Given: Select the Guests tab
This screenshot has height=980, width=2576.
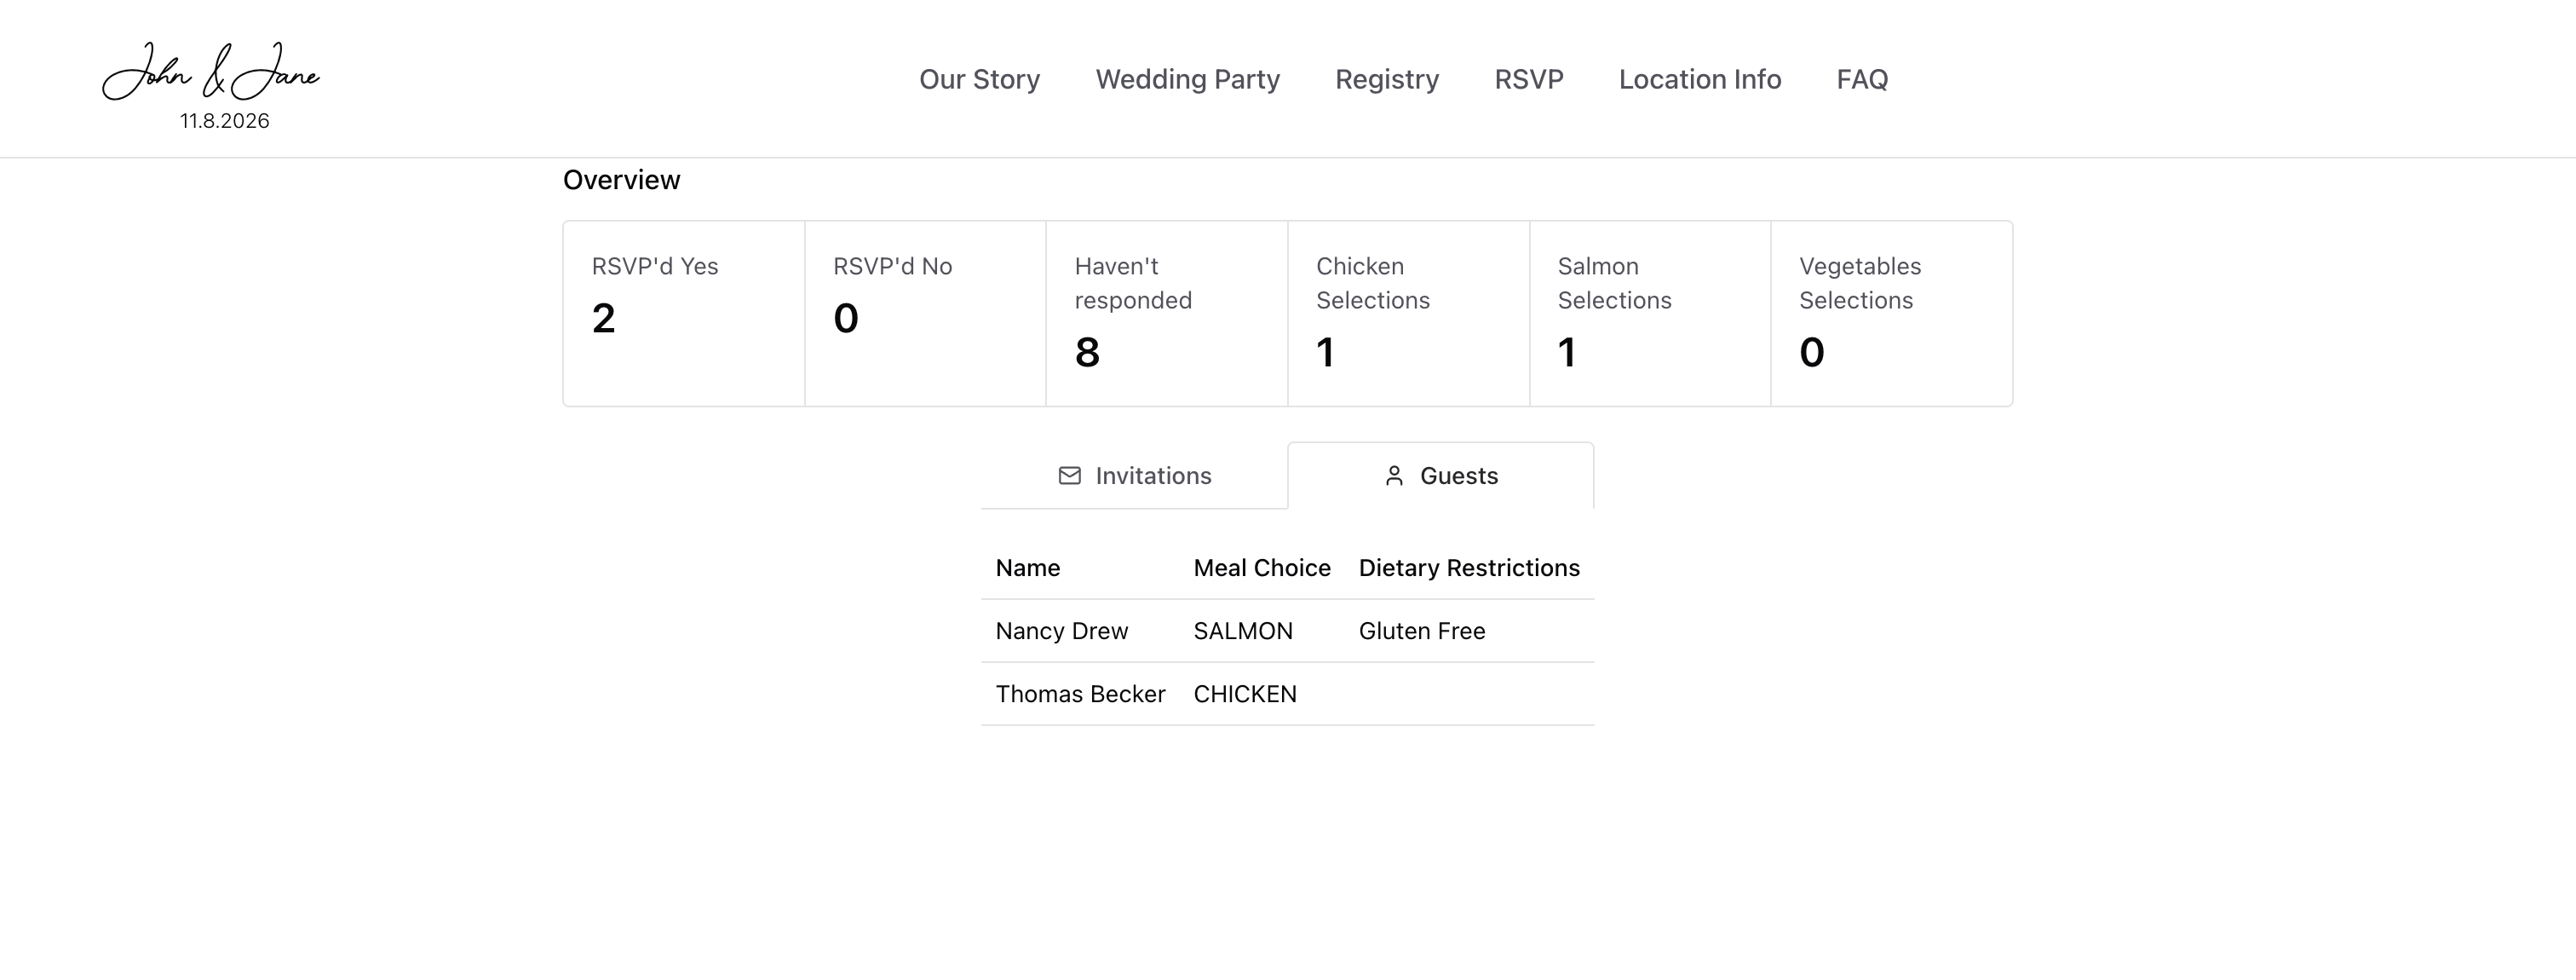Looking at the screenshot, I should [x=1440, y=476].
